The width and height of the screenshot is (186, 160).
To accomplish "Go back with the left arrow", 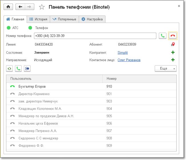I will coord(20,7).
